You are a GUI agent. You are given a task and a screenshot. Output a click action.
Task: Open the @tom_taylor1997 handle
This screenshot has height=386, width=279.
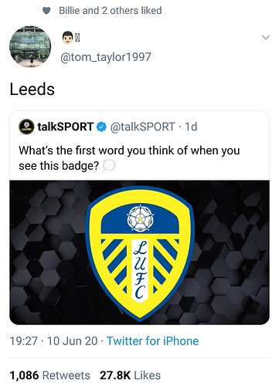pos(105,57)
